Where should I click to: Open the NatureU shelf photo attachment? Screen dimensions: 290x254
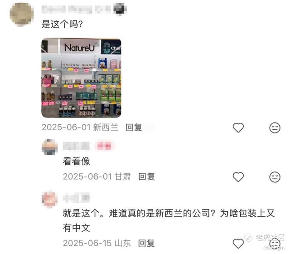[81, 78]
